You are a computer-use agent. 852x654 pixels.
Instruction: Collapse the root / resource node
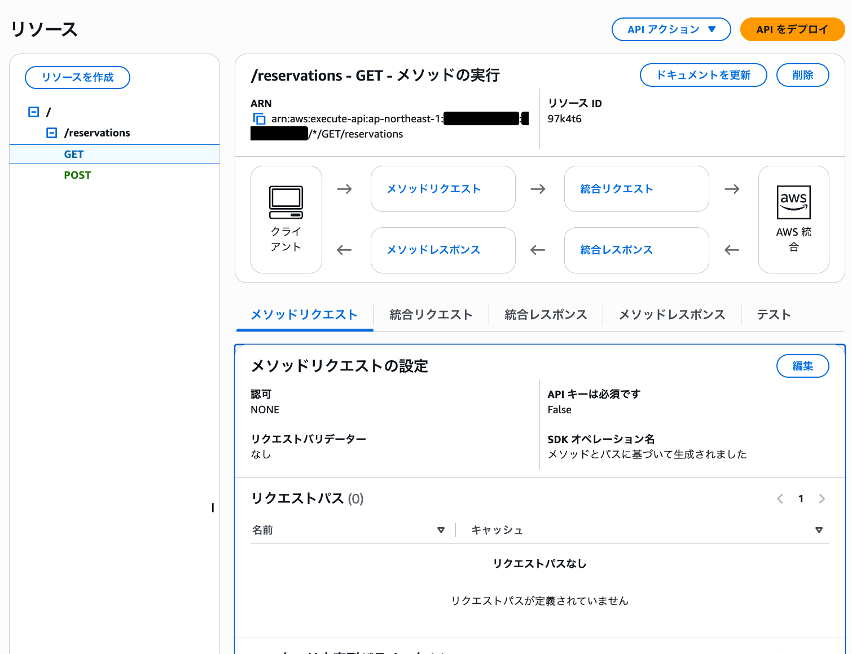(x=33, y=112)
